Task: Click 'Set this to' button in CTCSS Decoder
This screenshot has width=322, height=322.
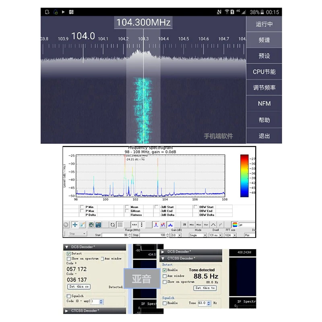Action: point(205,288)
